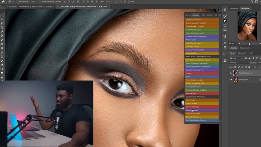
Task: Open the Brush Settings dock icon
Action: pyautogui.click(x=225, y=16)
